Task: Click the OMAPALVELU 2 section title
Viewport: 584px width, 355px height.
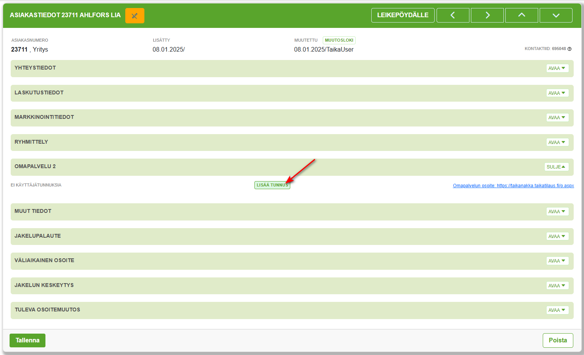Action: (x=35, y=166)
